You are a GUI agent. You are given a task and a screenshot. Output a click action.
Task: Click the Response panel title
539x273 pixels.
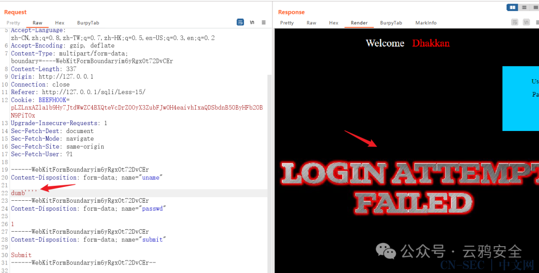pos(291,12)
